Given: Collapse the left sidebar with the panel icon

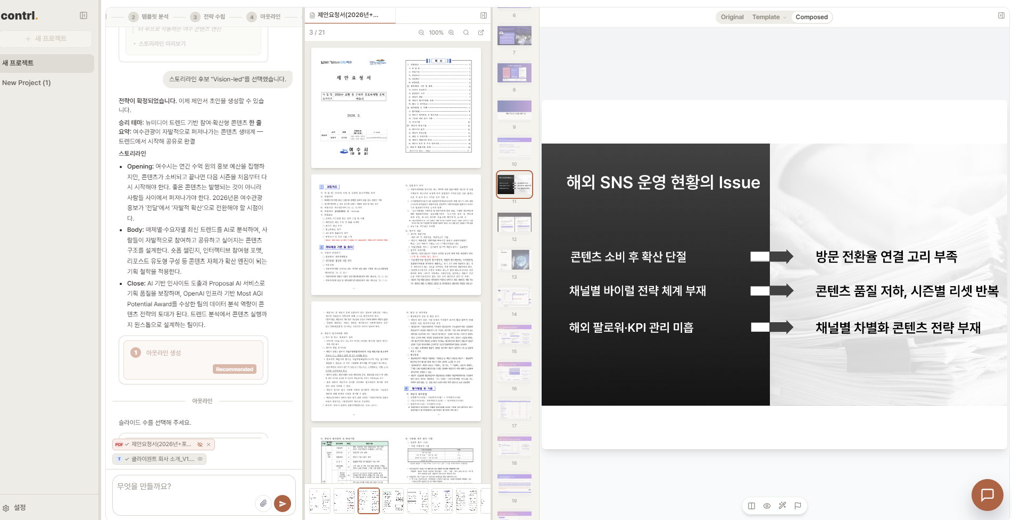Looking at the screenshot, I should 84,15.
